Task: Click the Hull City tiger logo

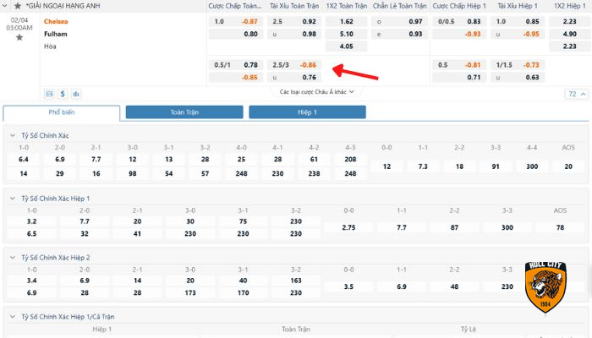Action: tap(545, 286)
